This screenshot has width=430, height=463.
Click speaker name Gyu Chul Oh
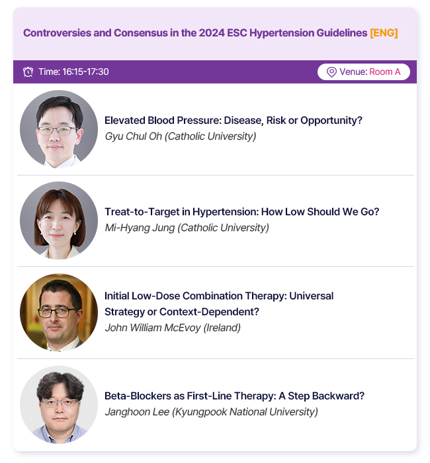180,136
